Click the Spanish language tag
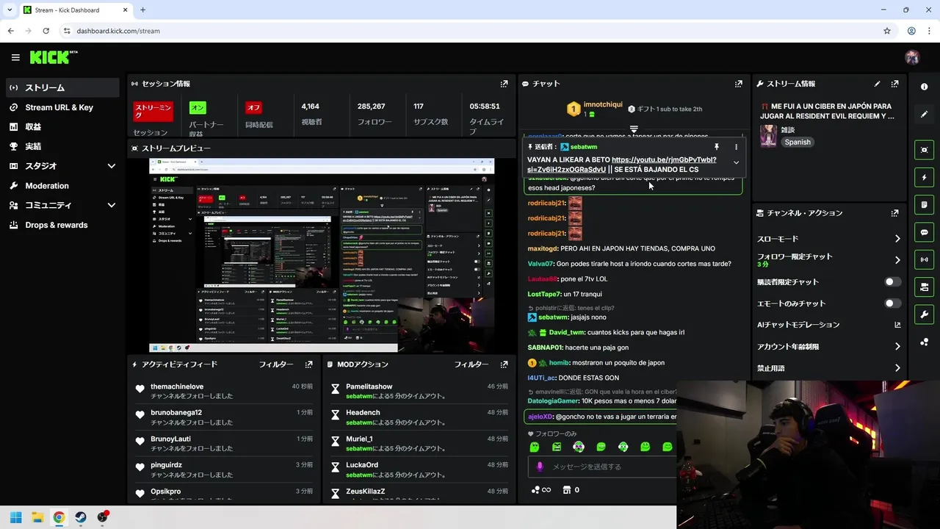This screenshot has height=529, width=940. click(x=798, y=143)
